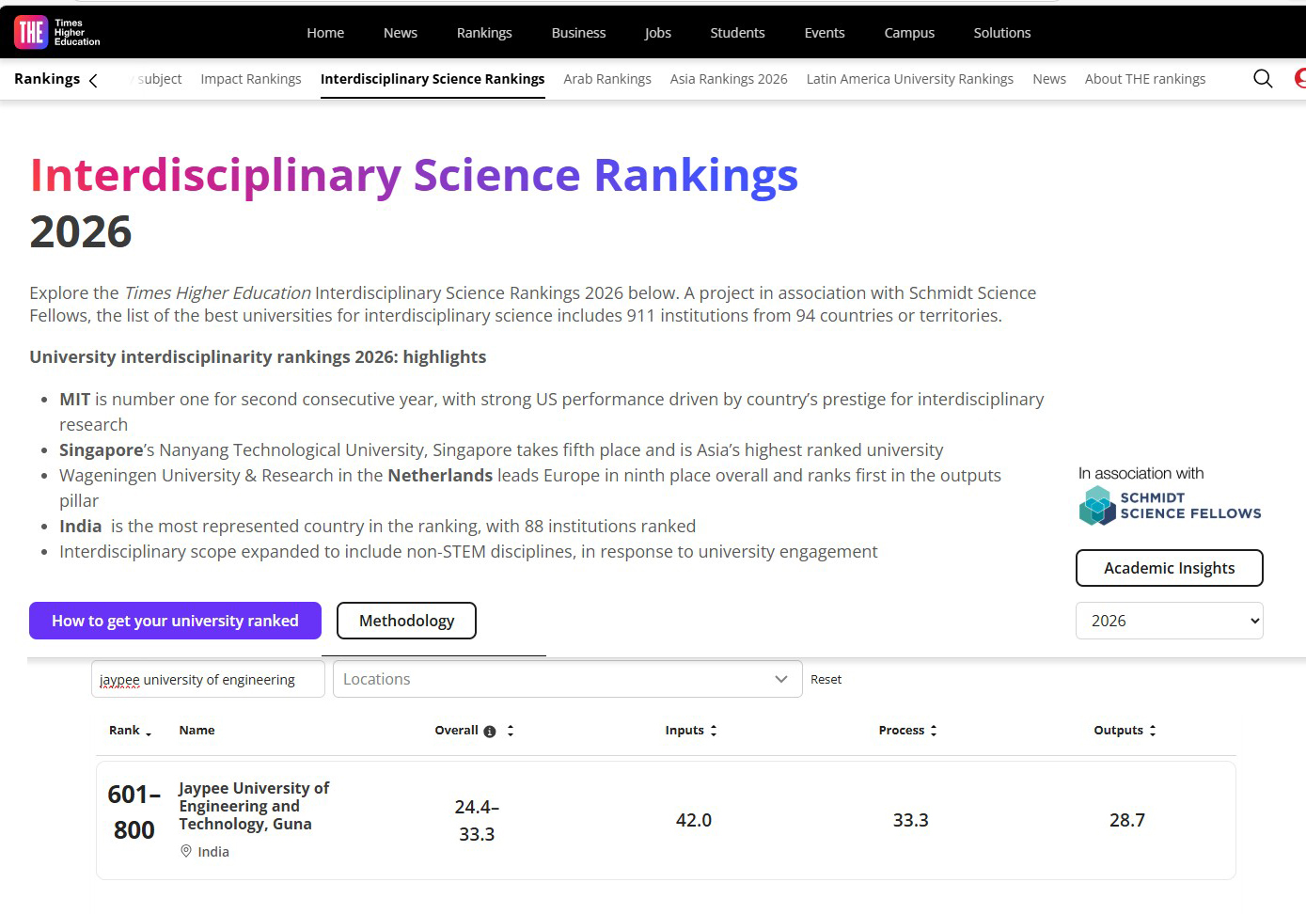The image size is (1306, 914).
Task: Click the Rankings back chevron arrow
Action: tap(93, 81)
